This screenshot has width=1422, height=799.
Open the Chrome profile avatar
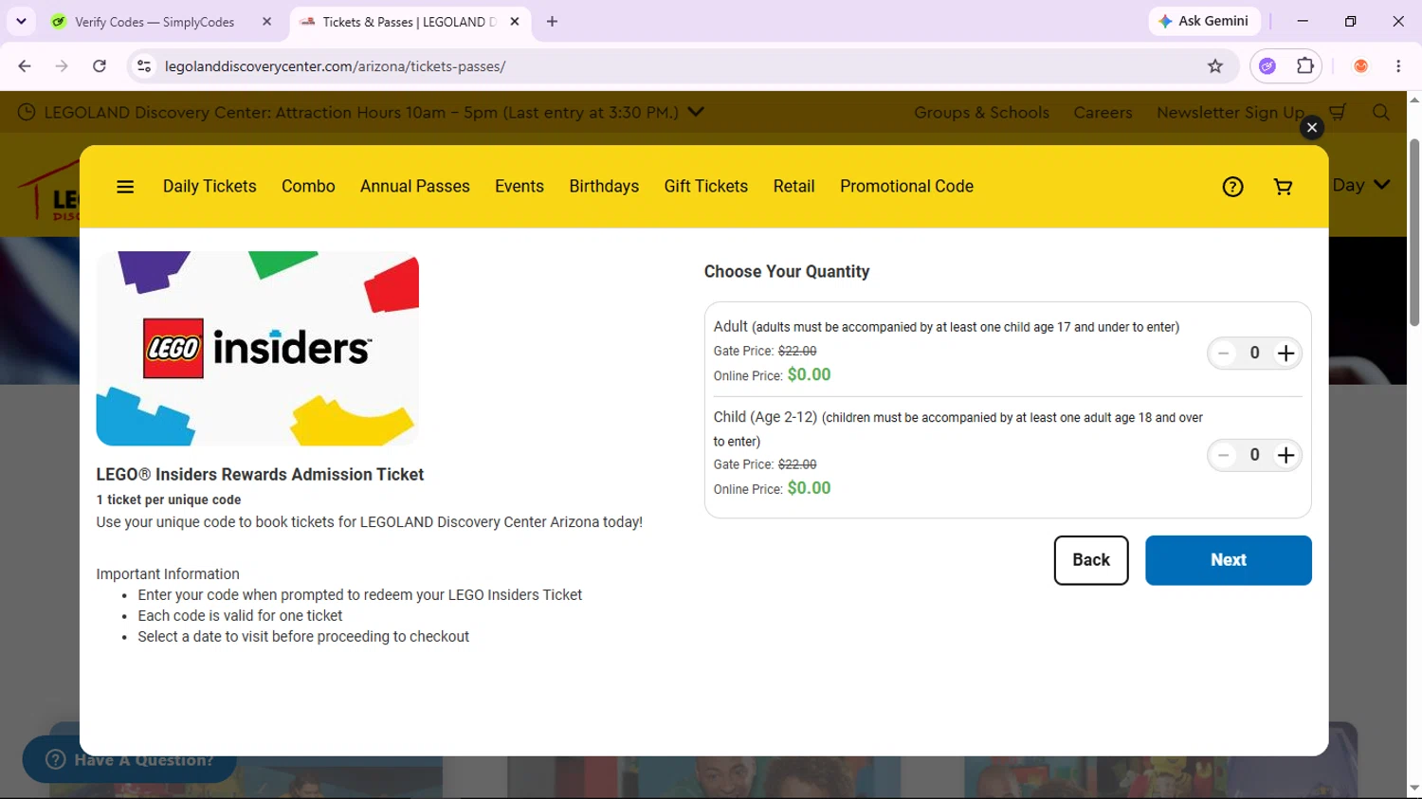[x=1360, y=66]
